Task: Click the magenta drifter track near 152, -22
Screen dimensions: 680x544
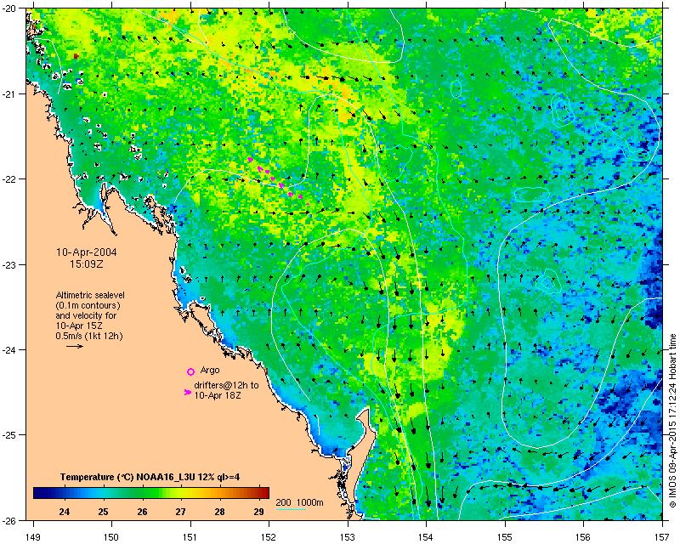Action: point(278,181)
